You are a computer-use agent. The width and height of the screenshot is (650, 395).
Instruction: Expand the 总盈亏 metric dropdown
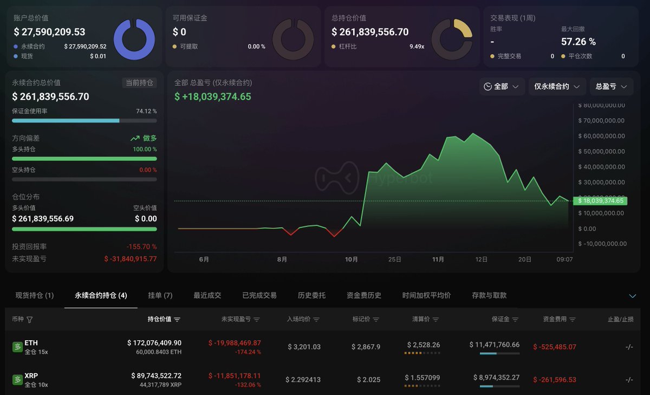click(x=611, y=87)
